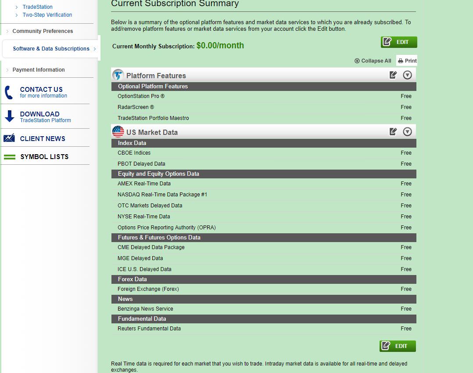Collapse the US Market Data section arrow
The height and width of the screenshot is (373, 473).
(407, 132)
